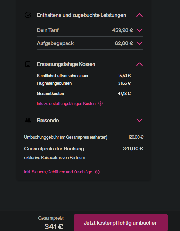Click the Aufgabegepäck row label

click(55, 43)
